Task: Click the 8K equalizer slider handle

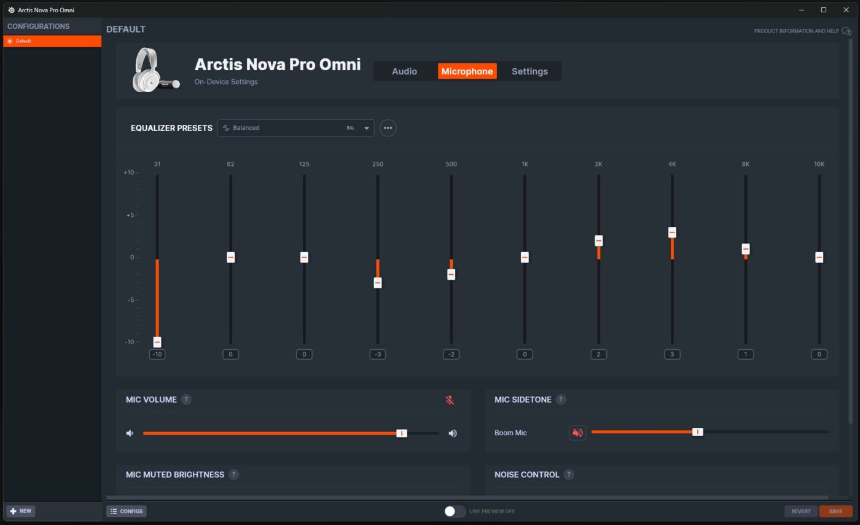Action: [x=745, y=249]
